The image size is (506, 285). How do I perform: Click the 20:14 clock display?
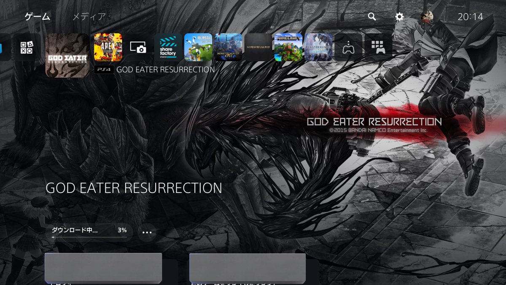(470, 17)
